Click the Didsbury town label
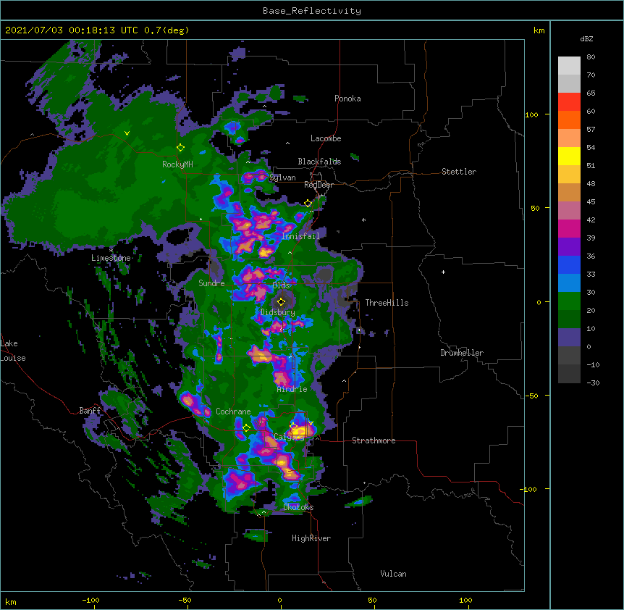Image resolution: width=624 pixels, height=610 pixels. pyautogui.click(x=278, y=312)
